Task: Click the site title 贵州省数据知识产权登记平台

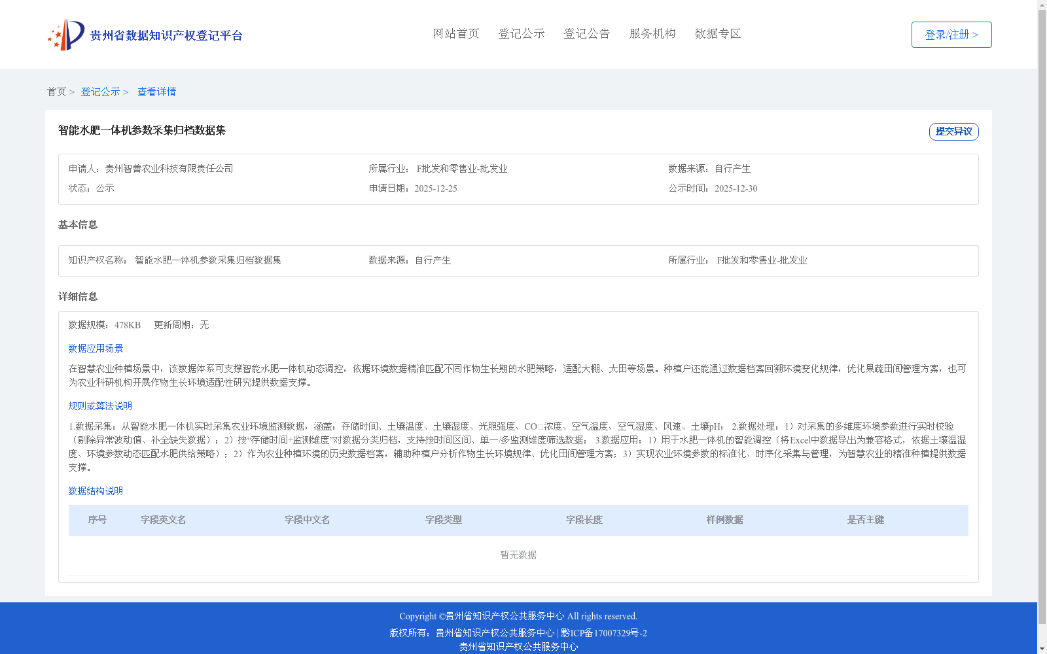Action: click(x=166, y=35)
